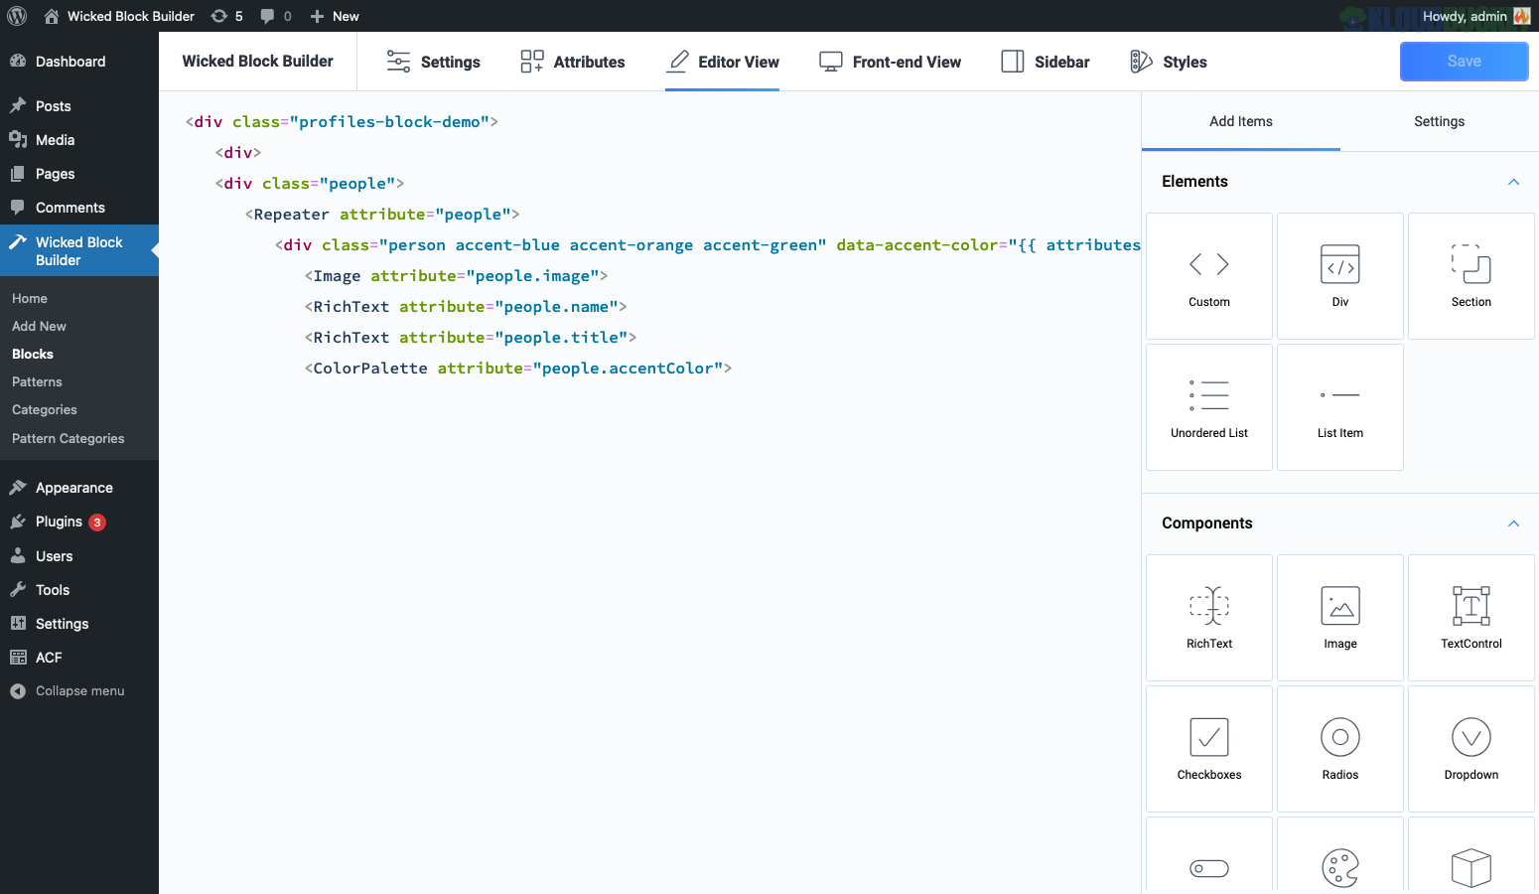
Task: Add a Radios component
Action: 1339,749
